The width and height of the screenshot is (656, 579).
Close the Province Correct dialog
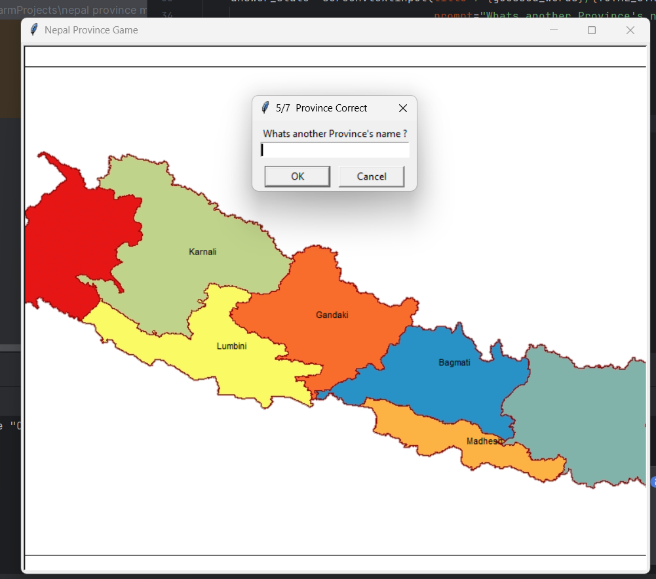[x=403, y=108]
